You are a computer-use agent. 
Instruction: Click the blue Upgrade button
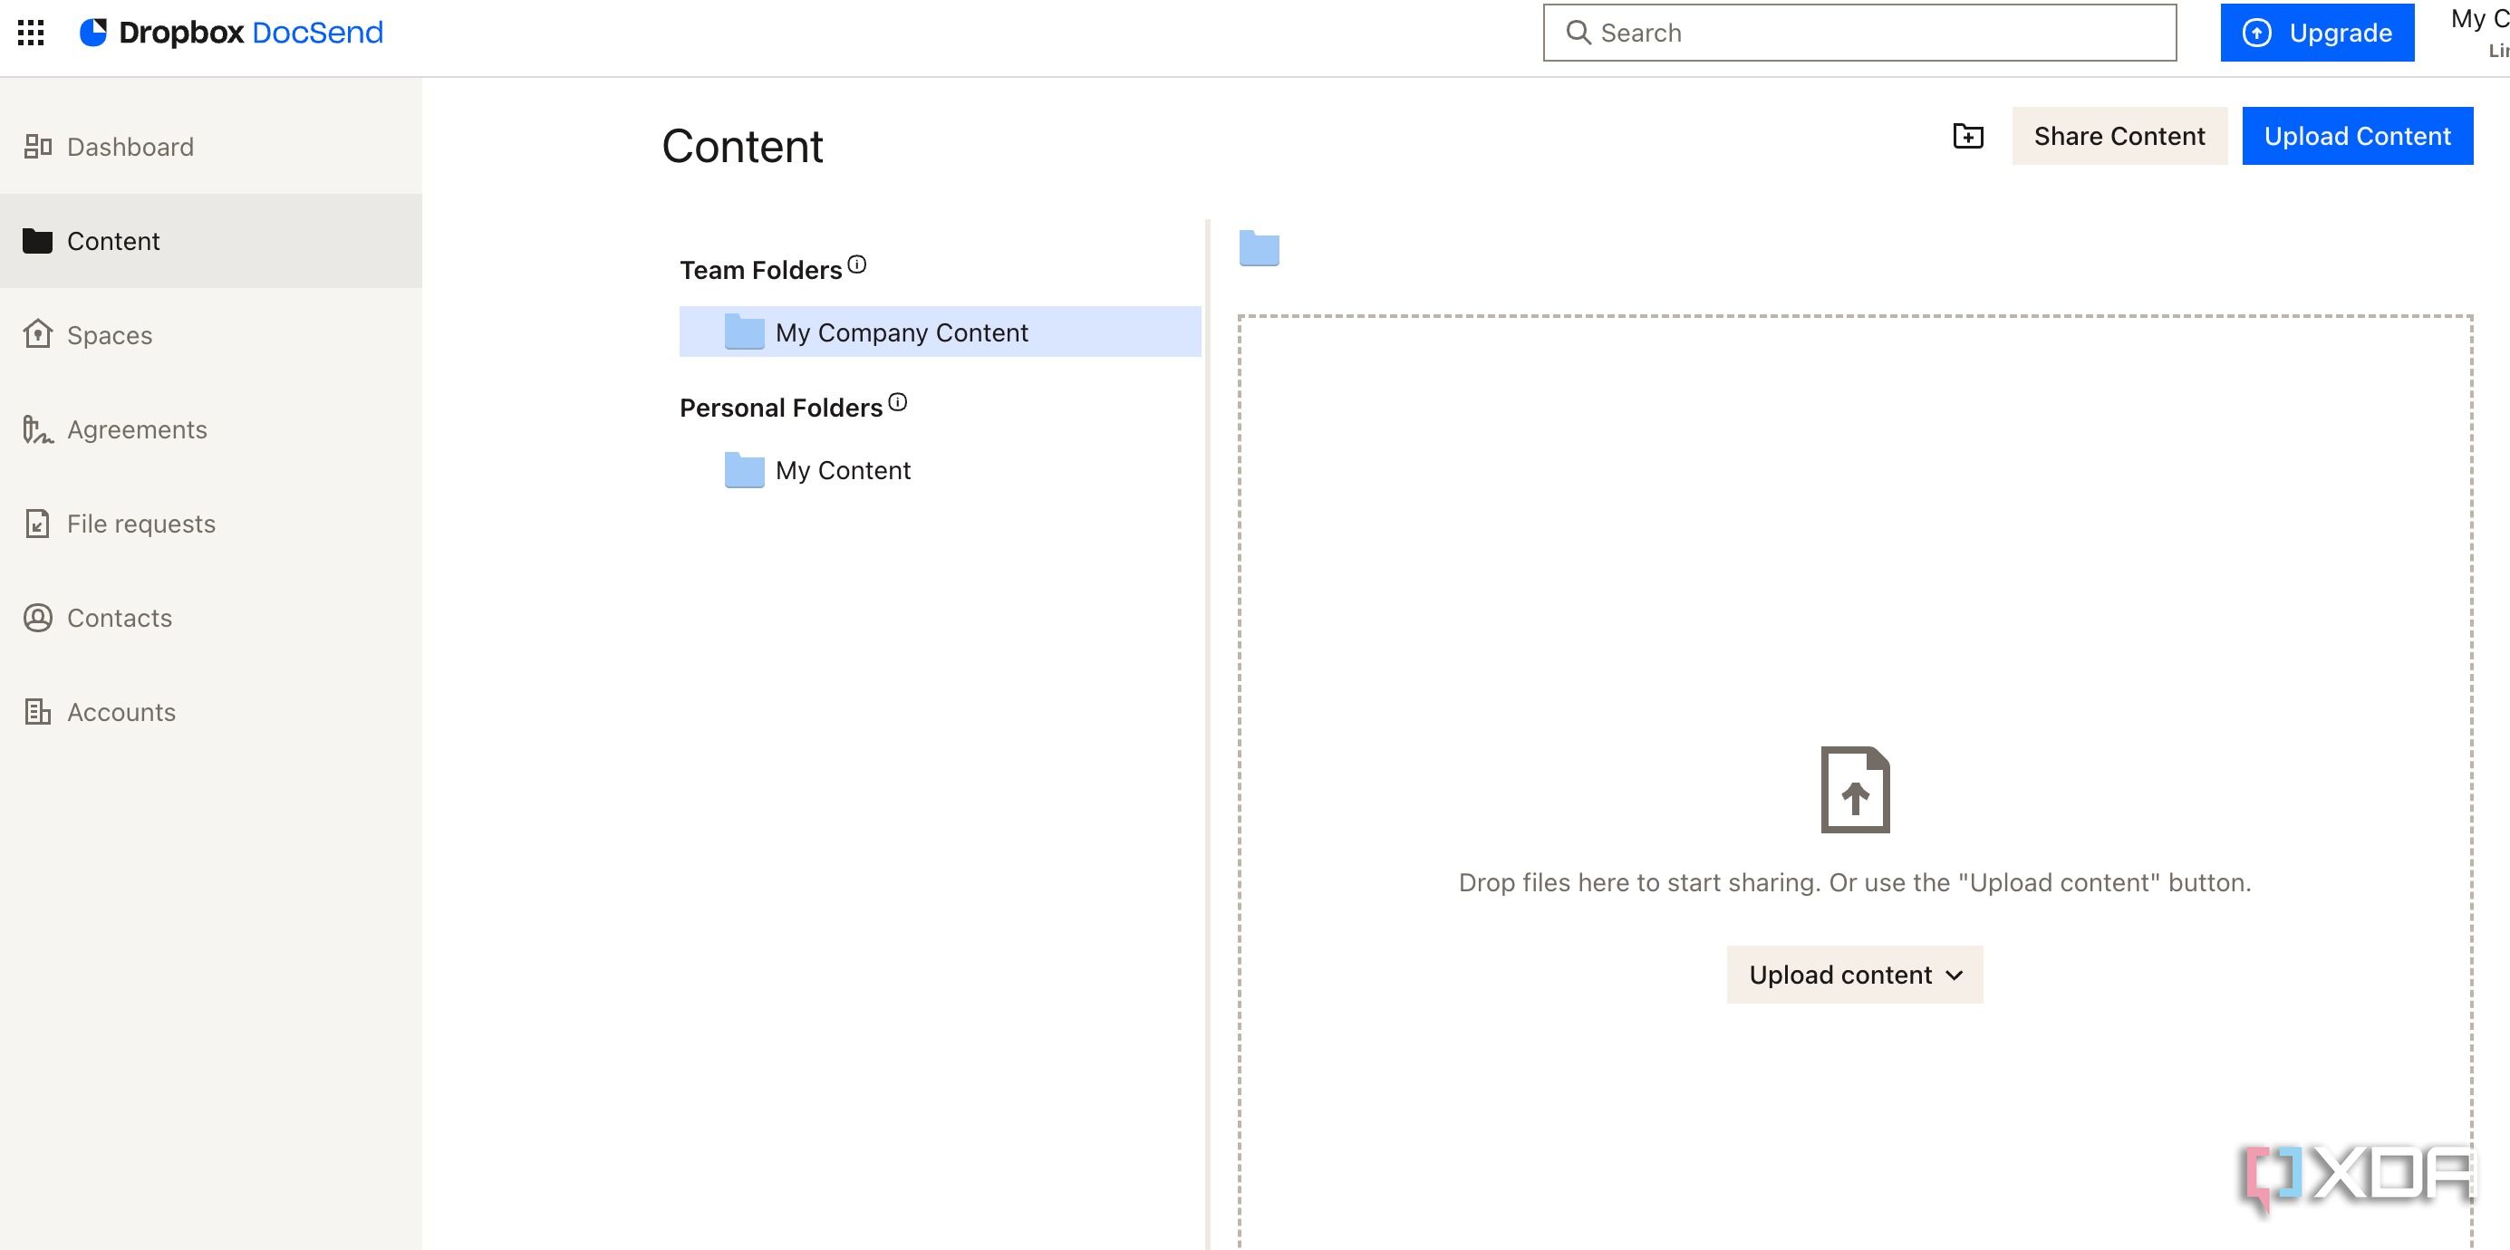tap(2317, 34)
